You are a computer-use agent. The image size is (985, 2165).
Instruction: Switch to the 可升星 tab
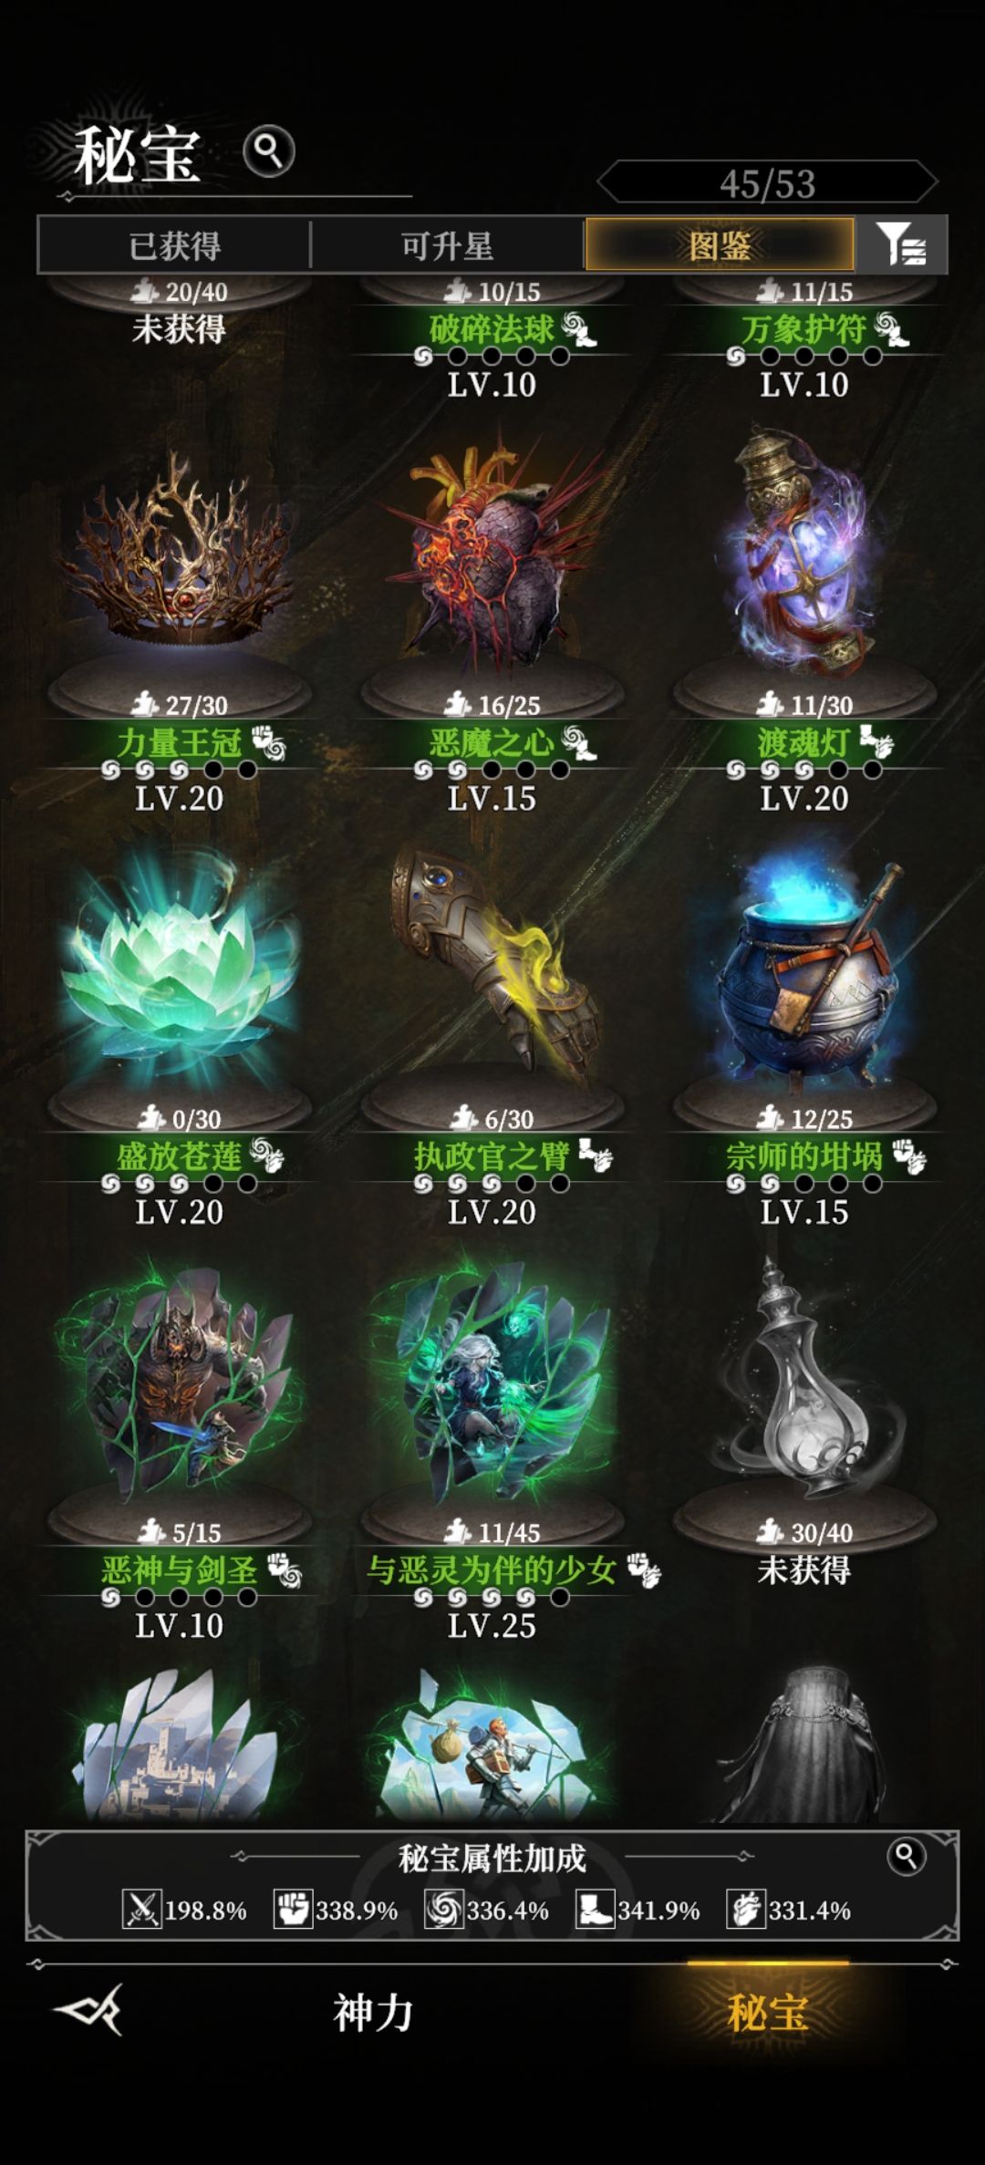tap(447, 245)
